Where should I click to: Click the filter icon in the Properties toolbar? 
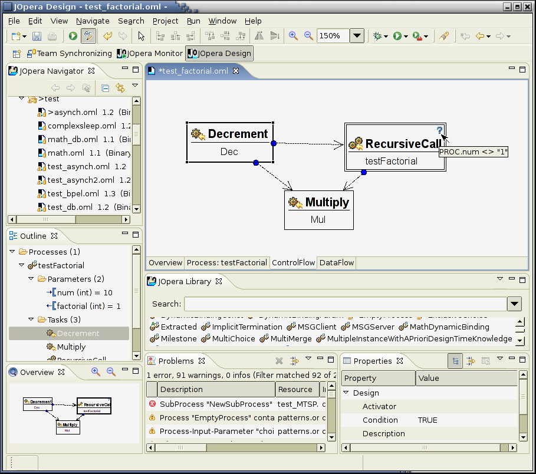[471, 361]
